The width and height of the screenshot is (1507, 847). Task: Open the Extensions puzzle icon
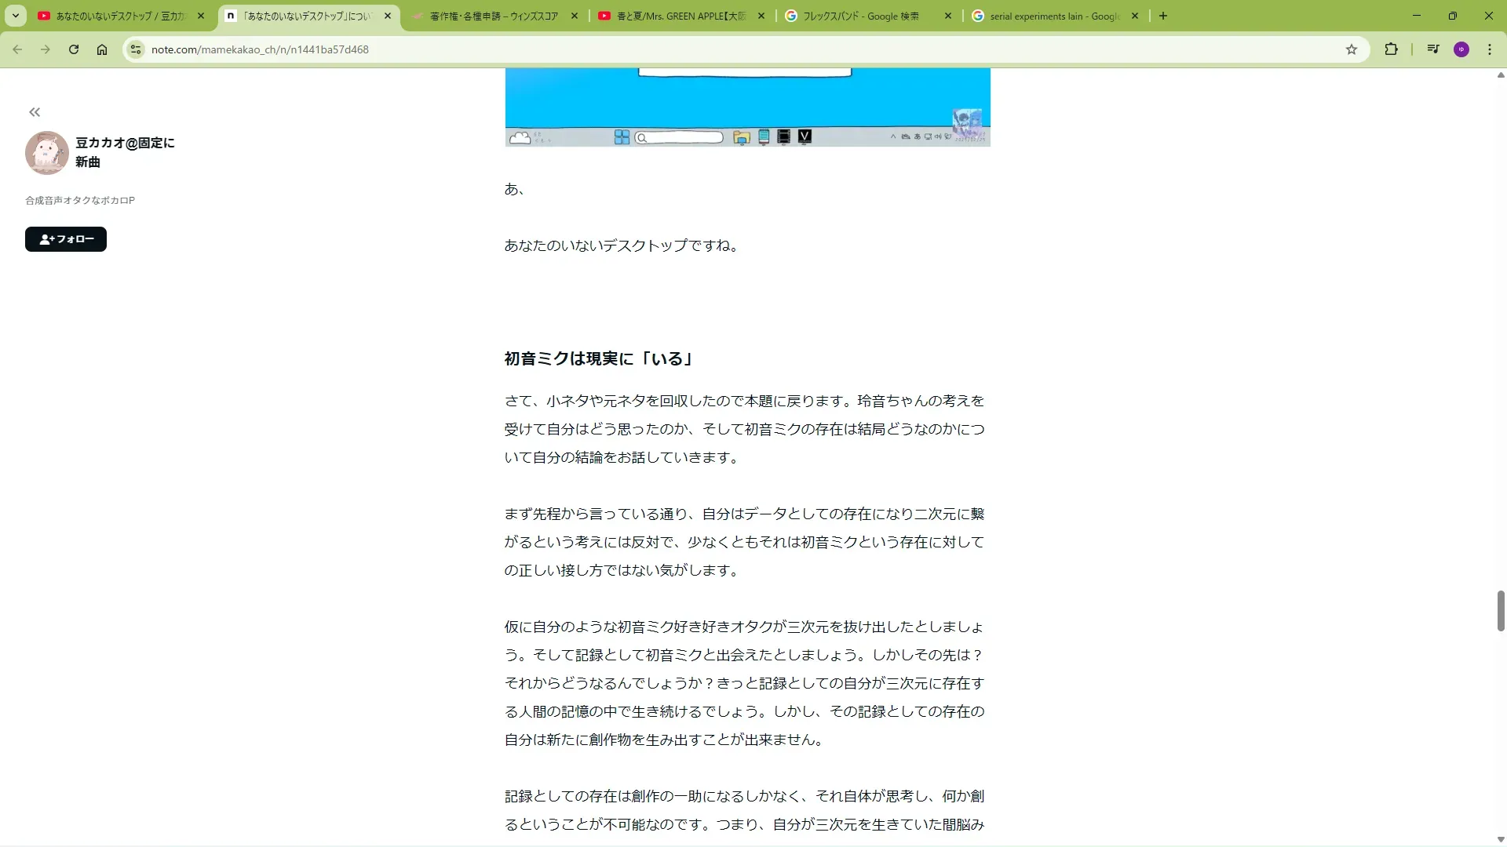[x=1391, y=49]
